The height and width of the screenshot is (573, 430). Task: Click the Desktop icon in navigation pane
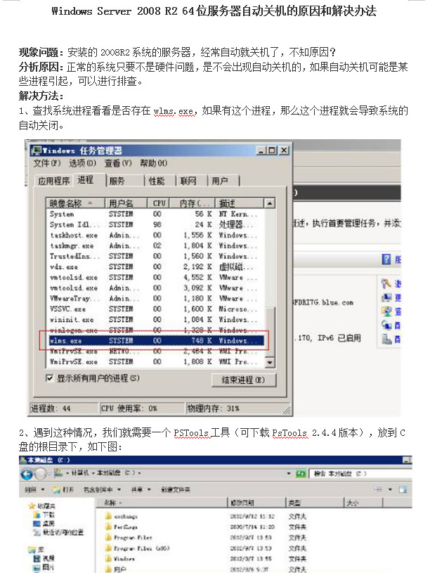click(38, 523)
